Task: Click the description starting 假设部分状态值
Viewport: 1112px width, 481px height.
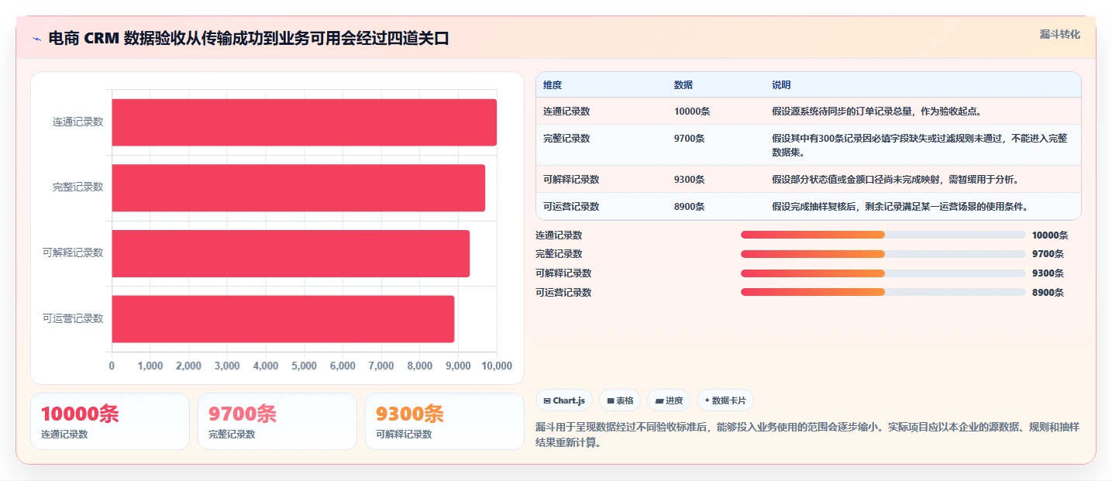Action: (895, 179)
